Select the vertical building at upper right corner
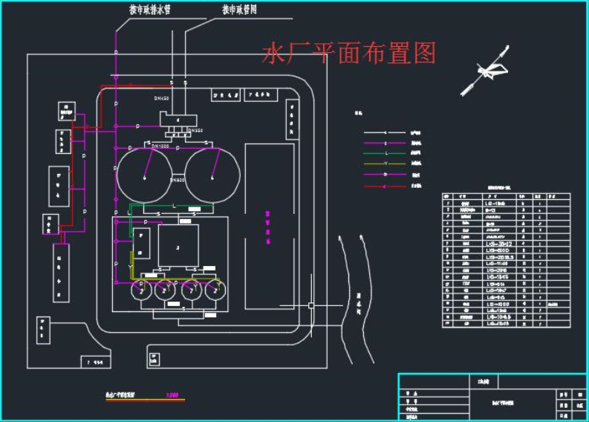589x422 pixels. coord(292,120)
